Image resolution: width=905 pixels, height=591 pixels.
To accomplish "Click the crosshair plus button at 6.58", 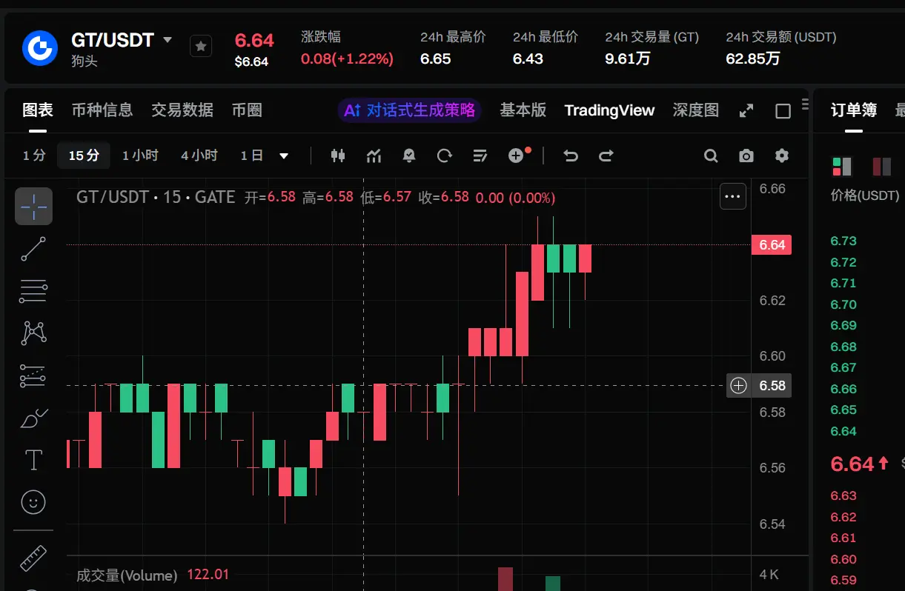I will point(738,385).
